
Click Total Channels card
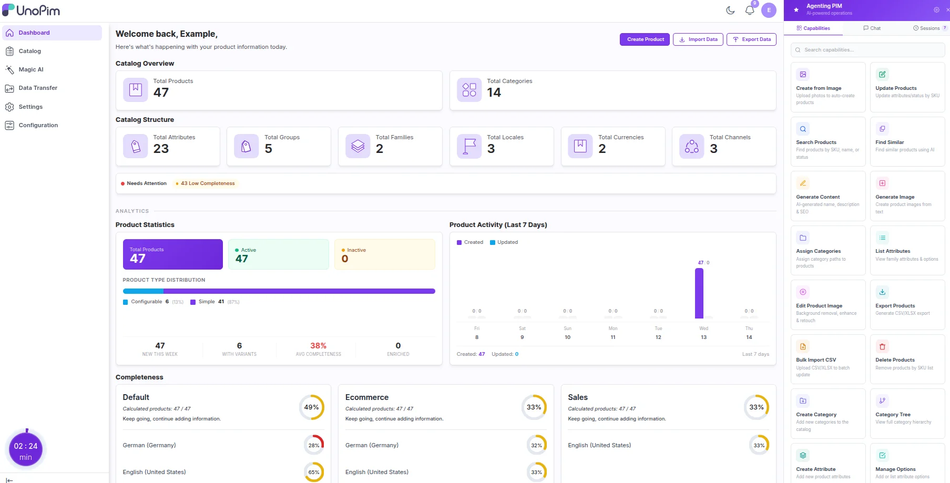tap(724, 147)
